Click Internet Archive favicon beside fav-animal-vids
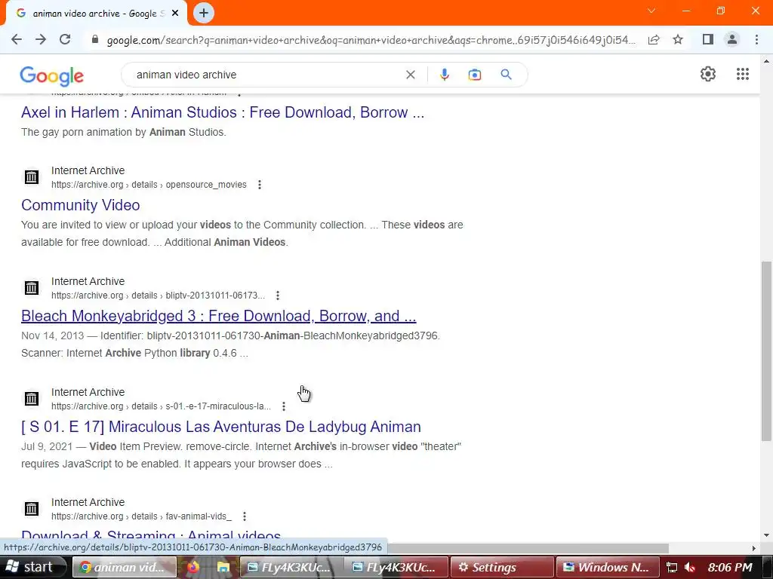The height and width of the screenshot is (579, 773). 32,508
